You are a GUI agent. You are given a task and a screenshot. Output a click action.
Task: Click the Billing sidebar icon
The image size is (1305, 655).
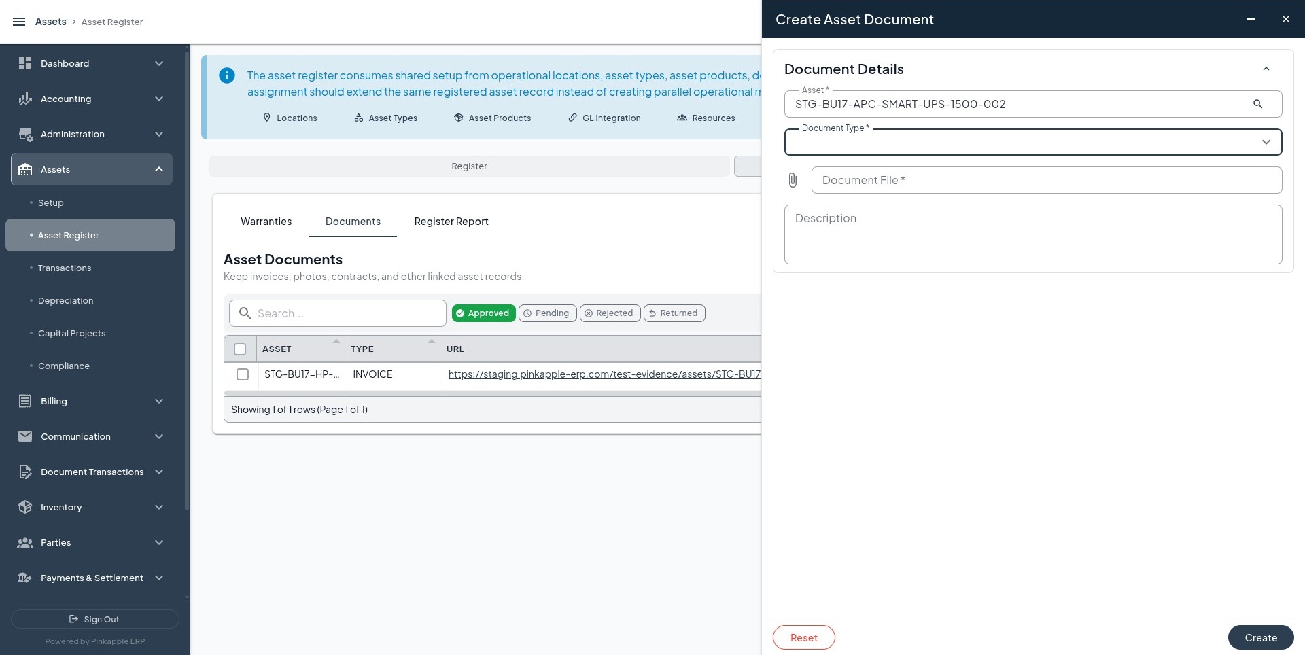[25, 401]
